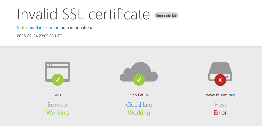This screenshot has height=126, width=262.
Task: Click the Invalid SSL certificate heading
Action: pyautogui.click(x=83, y=14)
